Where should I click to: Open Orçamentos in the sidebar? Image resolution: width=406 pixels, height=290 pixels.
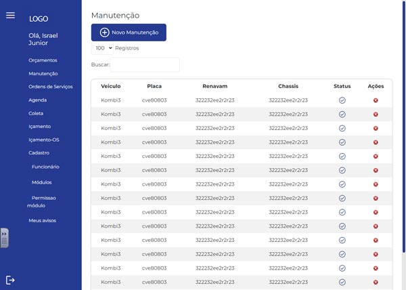43,60
